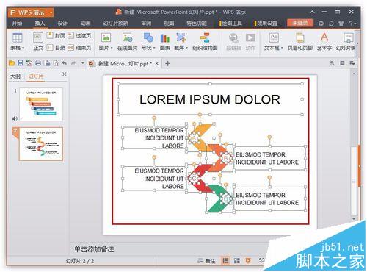Redo the last undone action
Viewport: 367px width, 272px height.
click(73, 63)
